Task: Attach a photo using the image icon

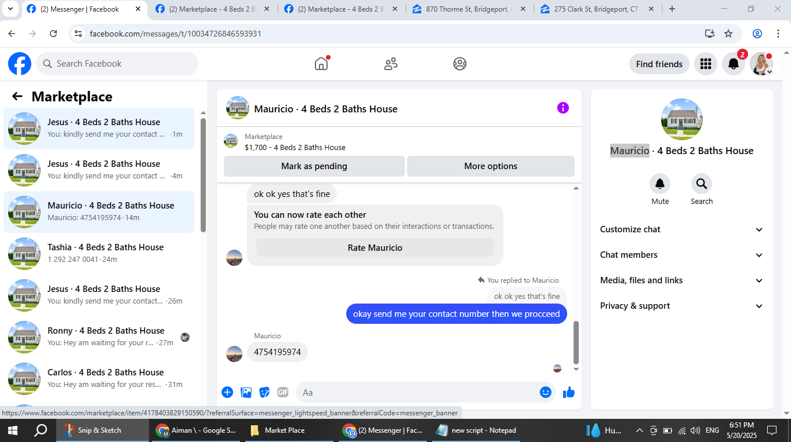Action: (246, 392)
